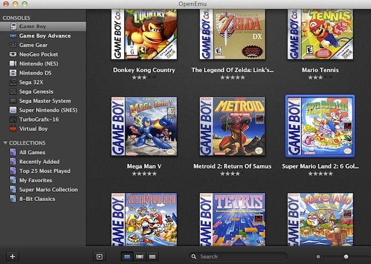This screenshot has height=264, width=371.
Task: Click the Sega 32X console icon
Action: [x=13, y=82]
